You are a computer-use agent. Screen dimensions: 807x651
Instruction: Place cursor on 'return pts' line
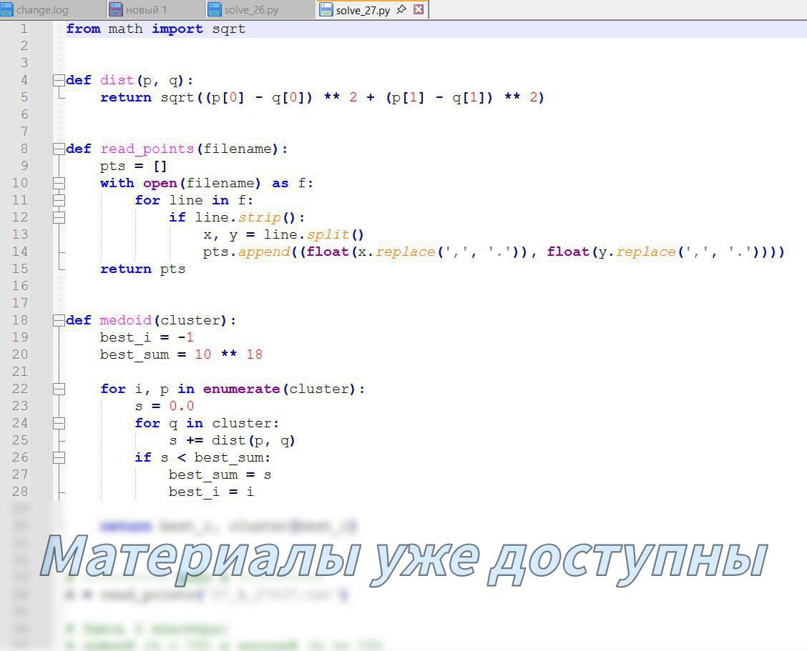pyautogui.click(x=142, y=269)
